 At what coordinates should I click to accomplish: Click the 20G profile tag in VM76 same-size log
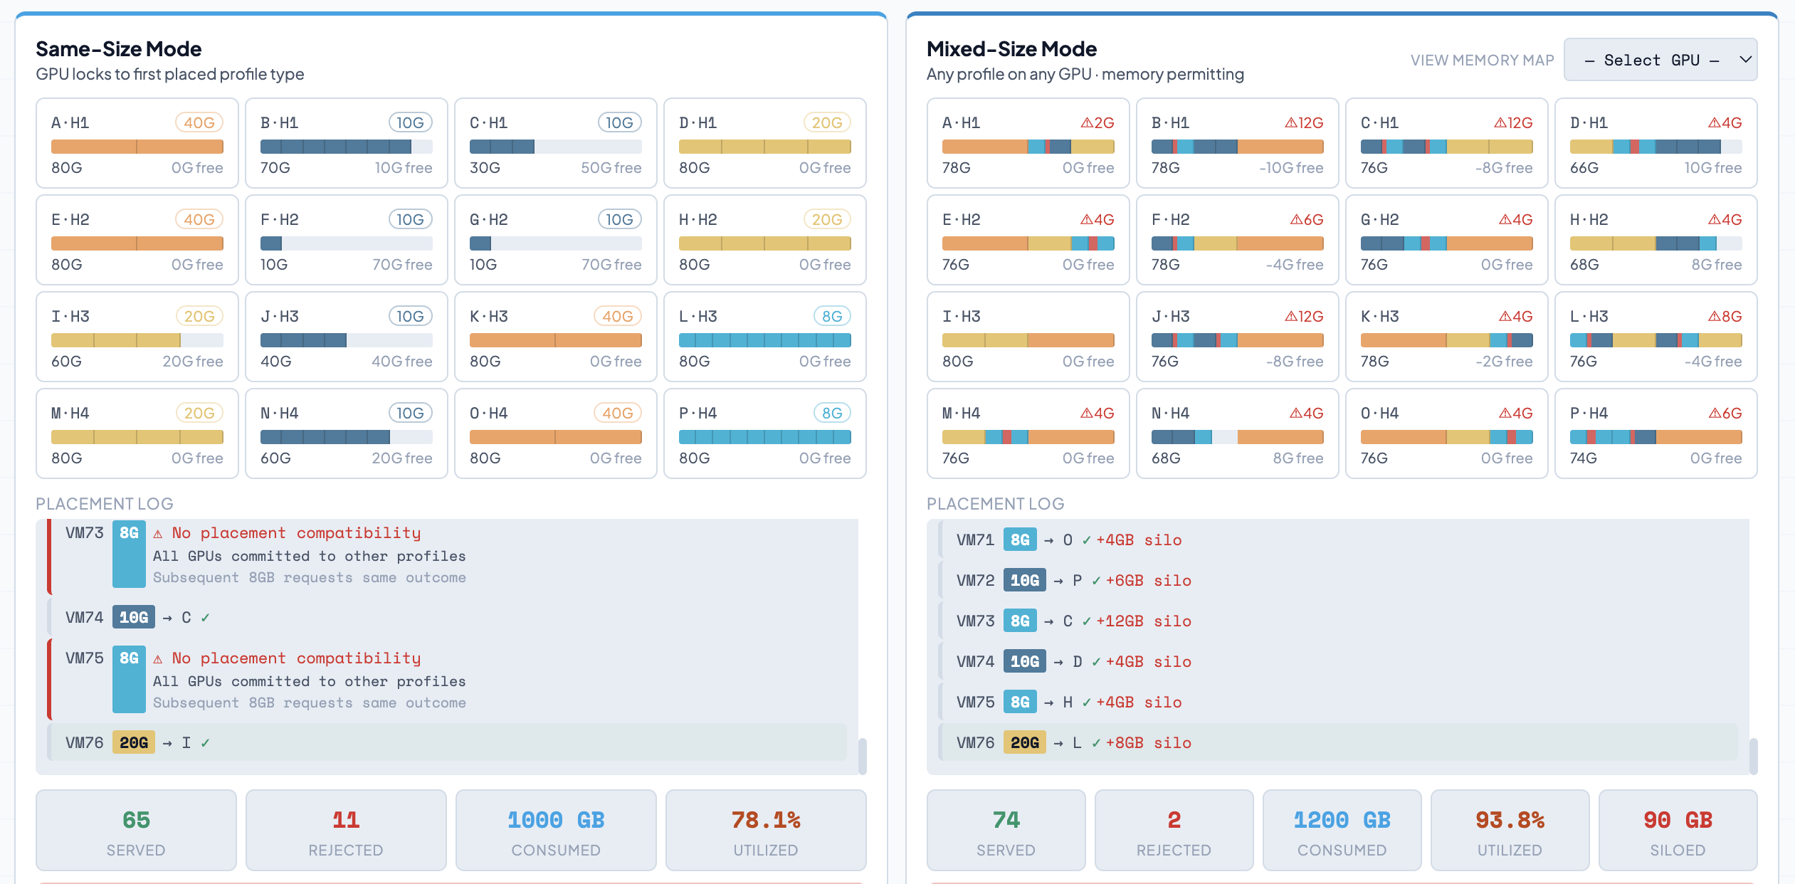click(133, 743)
